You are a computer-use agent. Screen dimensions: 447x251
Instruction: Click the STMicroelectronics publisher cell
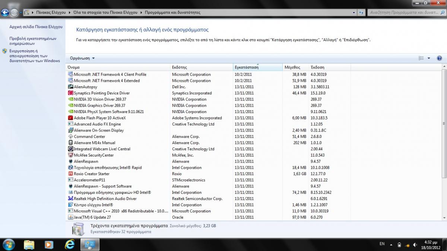(x=188, y=180)
